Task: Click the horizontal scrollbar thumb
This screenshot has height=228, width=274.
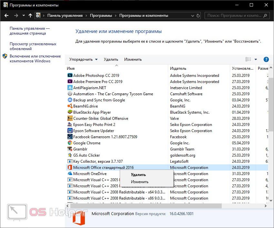Action: tap(146, 206)
